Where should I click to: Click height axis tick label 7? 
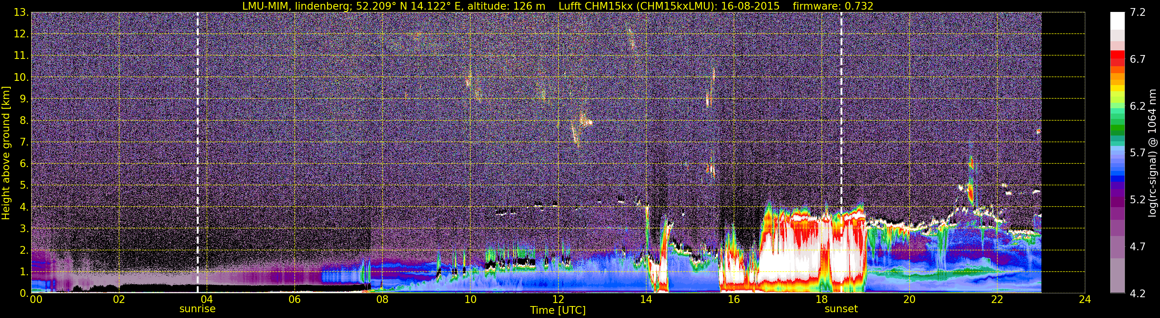(x=24, y=142)
